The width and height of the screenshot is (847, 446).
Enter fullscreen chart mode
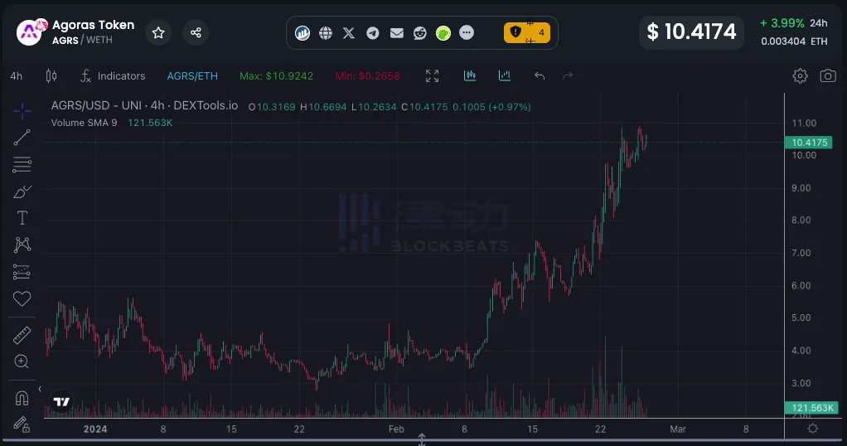(432, 76)
